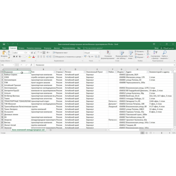Click the Name Box showing A1
This screenshot has height=176, width=176.
point(7,65)
